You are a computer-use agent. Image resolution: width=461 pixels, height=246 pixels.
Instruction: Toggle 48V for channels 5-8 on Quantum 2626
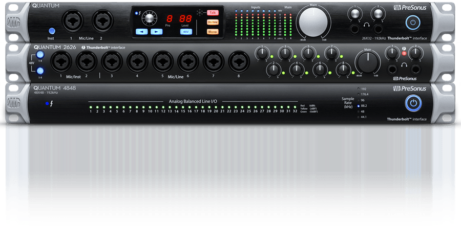(x=40, y=71)
